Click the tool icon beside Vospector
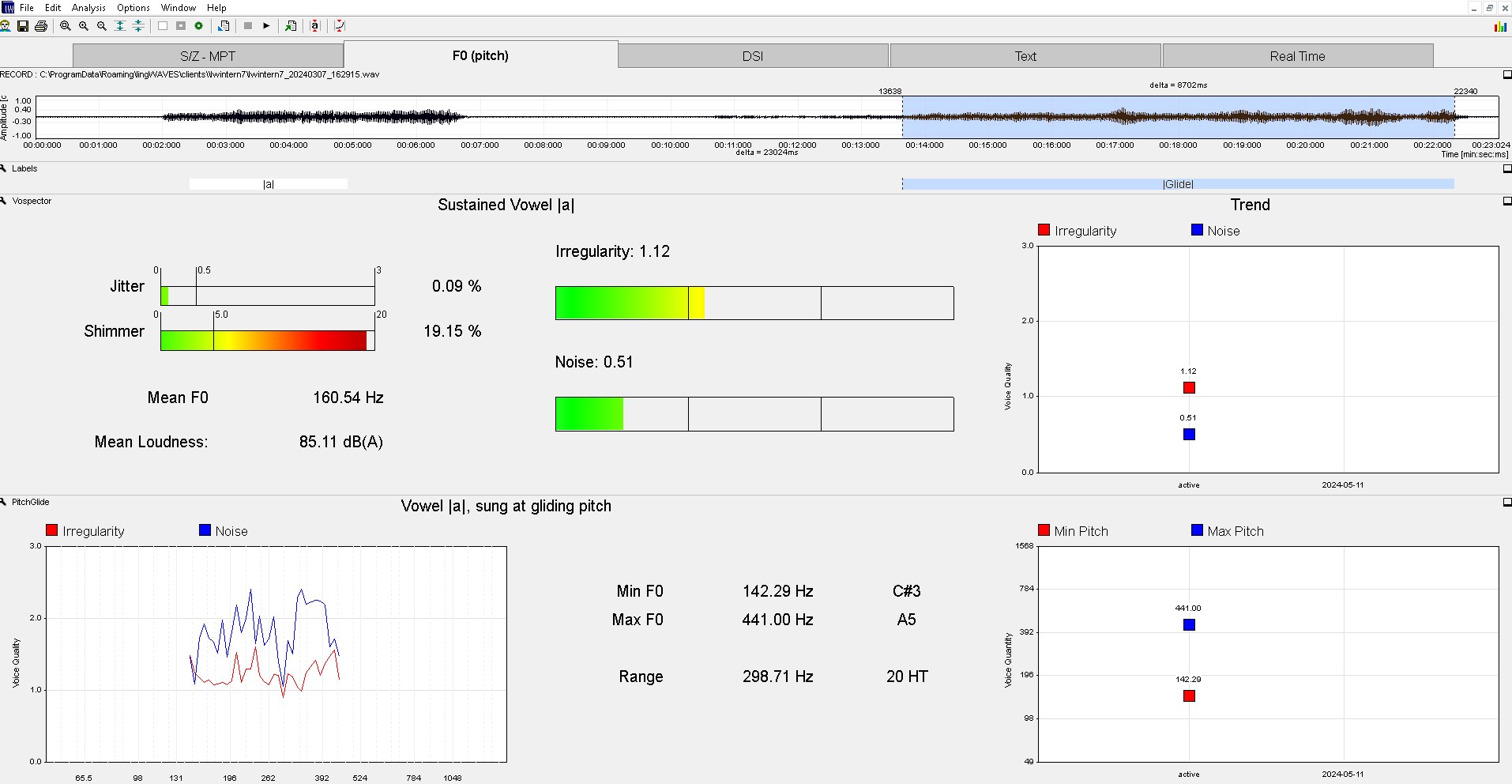 [x=4, y=201]
